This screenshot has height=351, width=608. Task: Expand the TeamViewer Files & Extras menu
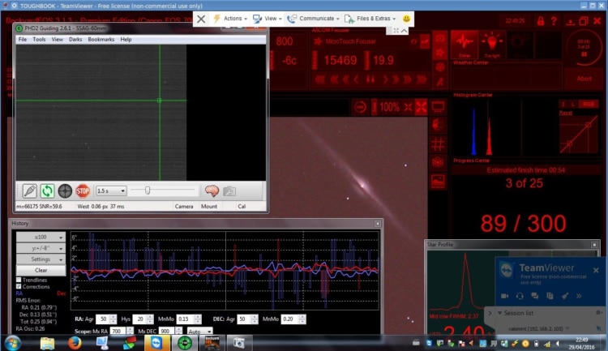370,19
